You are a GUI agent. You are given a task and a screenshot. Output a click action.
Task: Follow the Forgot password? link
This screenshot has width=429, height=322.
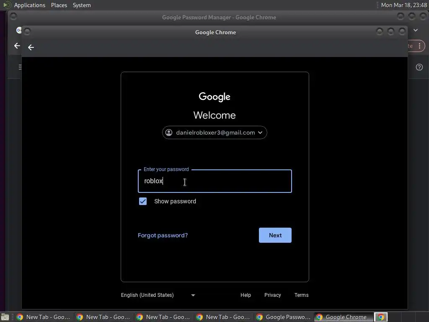[x=163, y=235]
